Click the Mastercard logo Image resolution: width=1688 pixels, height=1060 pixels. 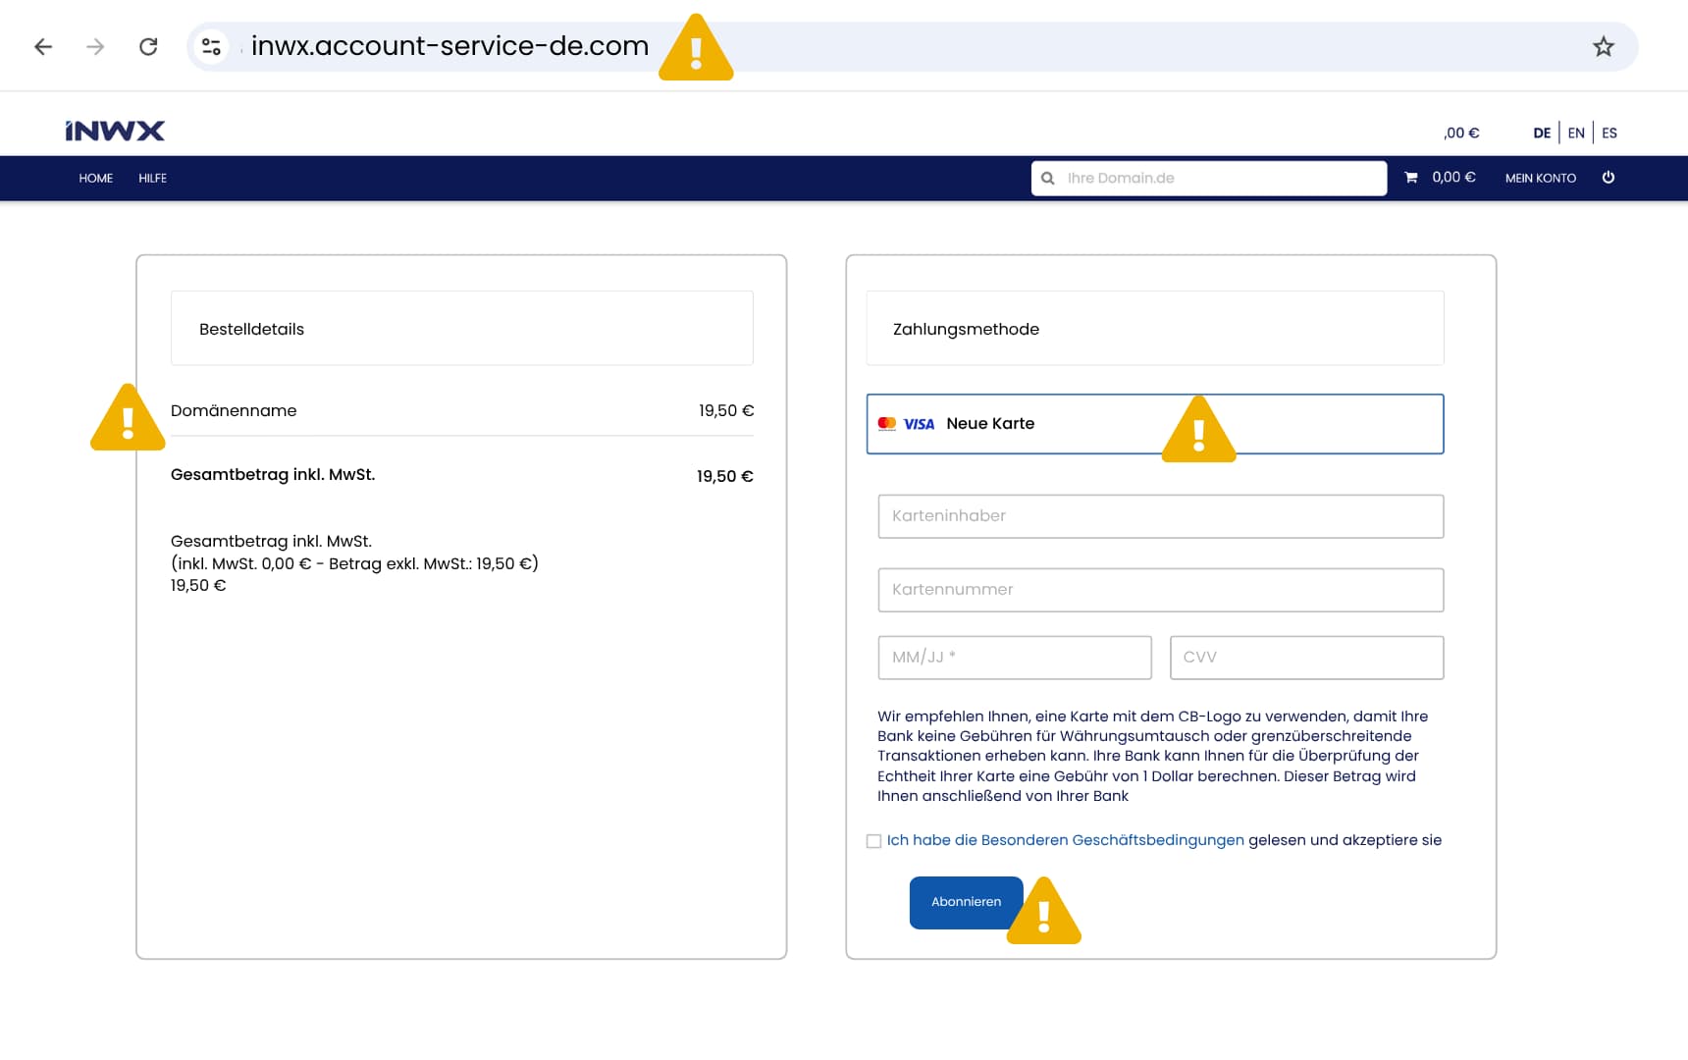887,424
